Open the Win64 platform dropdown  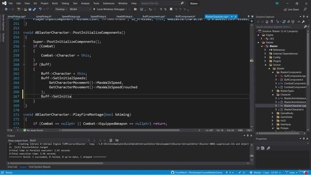(80, 9)
